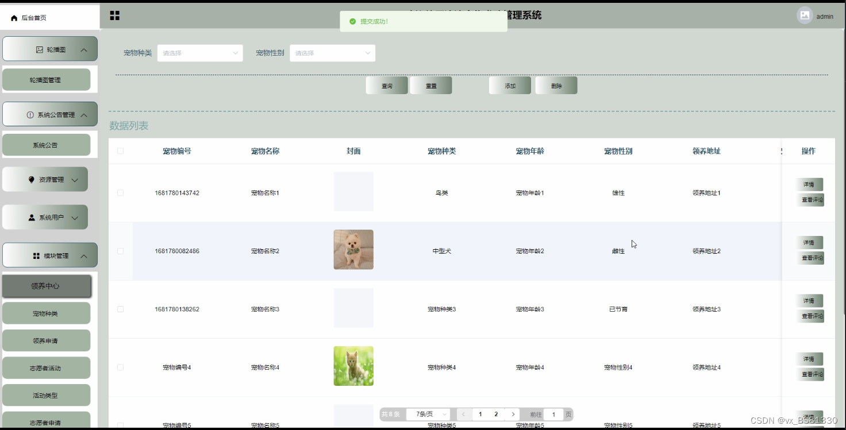Click the 中型犬 cell

point(442,251)
